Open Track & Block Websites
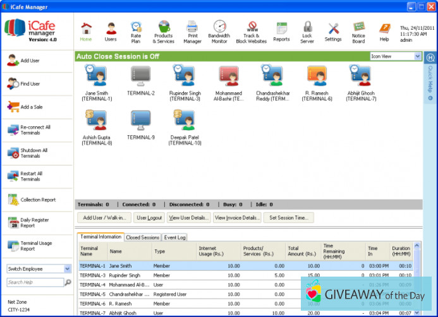This screenshot has height=317, width=438. [251, 31]
